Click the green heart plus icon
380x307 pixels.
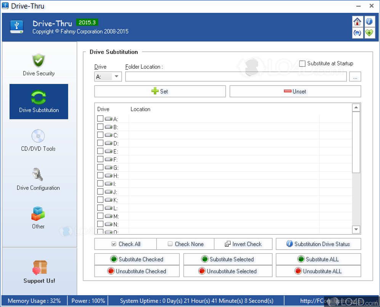coord(369,33)
